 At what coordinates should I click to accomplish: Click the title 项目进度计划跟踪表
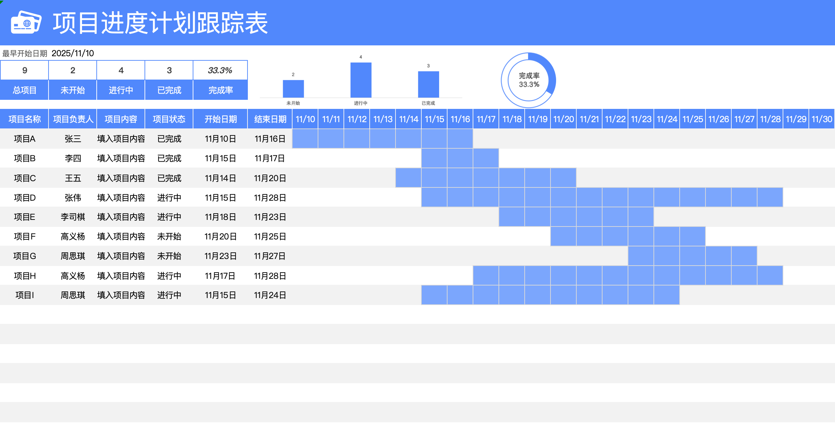[160, 23]
